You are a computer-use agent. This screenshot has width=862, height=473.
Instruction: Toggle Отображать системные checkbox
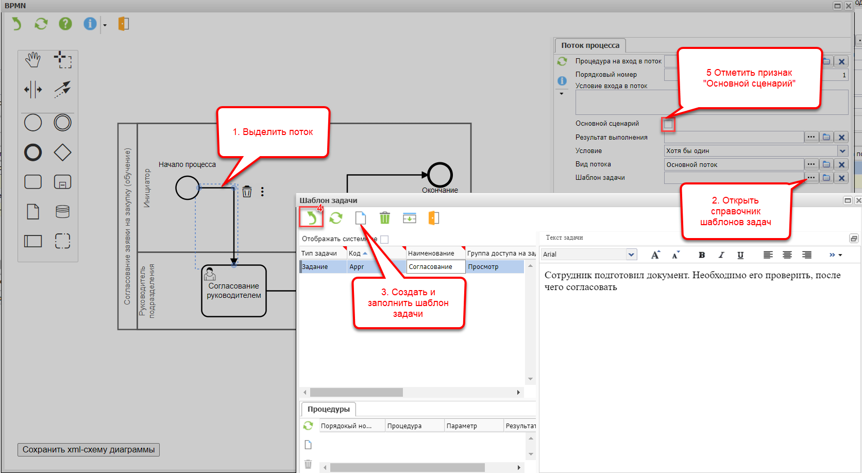[x=384, y=239]
